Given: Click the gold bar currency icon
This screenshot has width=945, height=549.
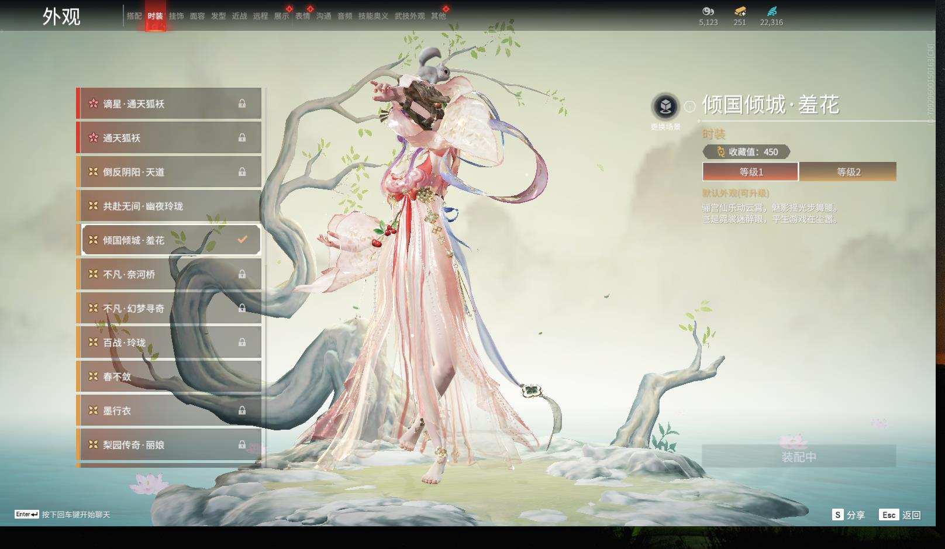Looking at the screenshot, I should coord(740,11).
